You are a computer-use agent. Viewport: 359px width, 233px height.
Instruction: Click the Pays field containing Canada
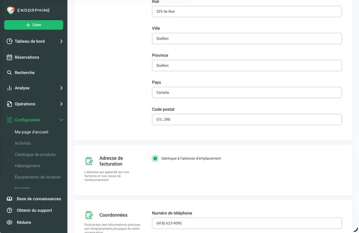[247, 93]
